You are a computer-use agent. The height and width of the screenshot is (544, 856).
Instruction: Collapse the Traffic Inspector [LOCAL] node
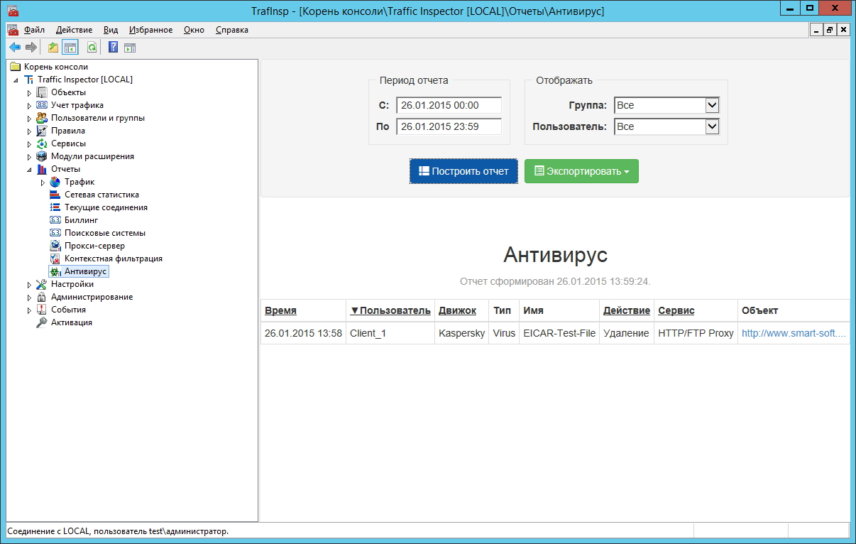(16, 80)
